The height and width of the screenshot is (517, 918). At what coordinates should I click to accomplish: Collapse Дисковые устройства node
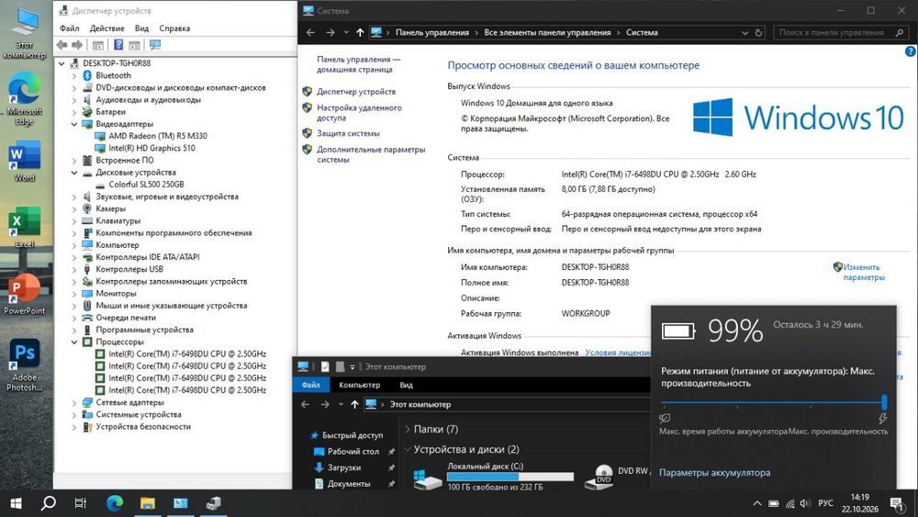tap(74, 173)
